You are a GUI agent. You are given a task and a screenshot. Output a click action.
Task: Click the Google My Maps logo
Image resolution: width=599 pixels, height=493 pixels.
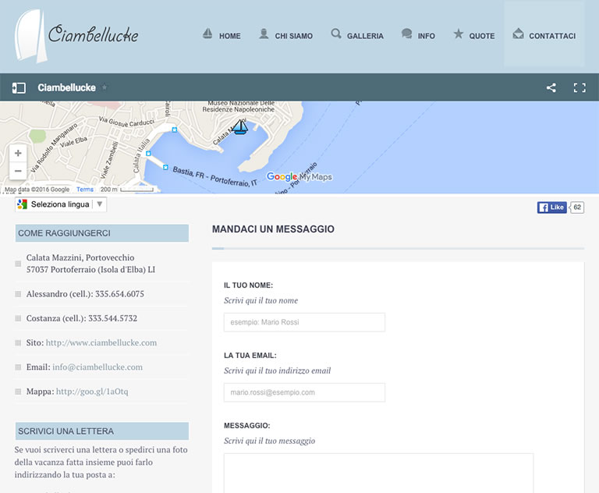[x=299, y=176]
